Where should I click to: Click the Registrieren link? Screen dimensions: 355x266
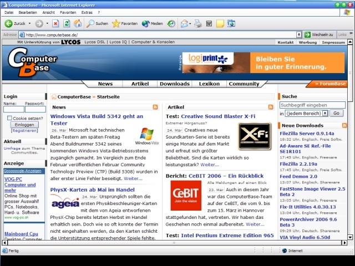tap(24, 131)
